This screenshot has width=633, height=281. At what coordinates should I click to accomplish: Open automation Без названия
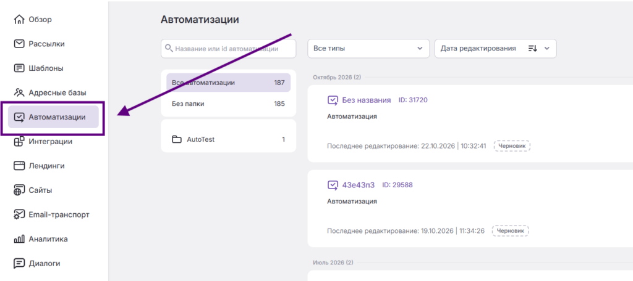click(367, 100)
